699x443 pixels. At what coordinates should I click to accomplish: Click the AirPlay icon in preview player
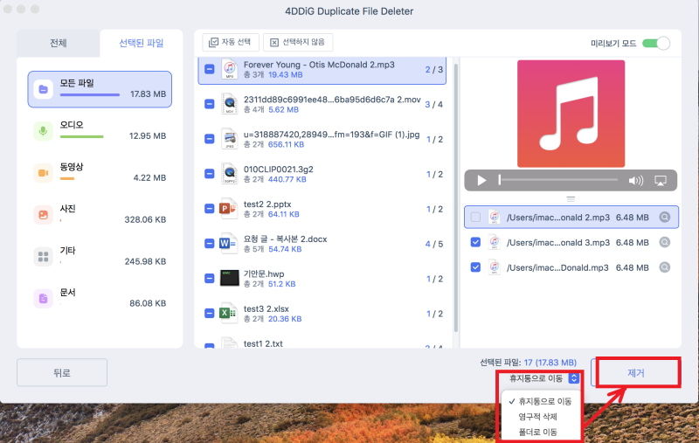(x=661, y=181)
